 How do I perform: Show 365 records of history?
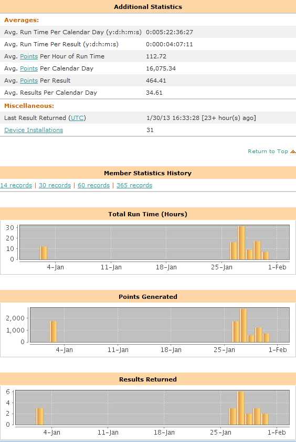coord(134,185)
